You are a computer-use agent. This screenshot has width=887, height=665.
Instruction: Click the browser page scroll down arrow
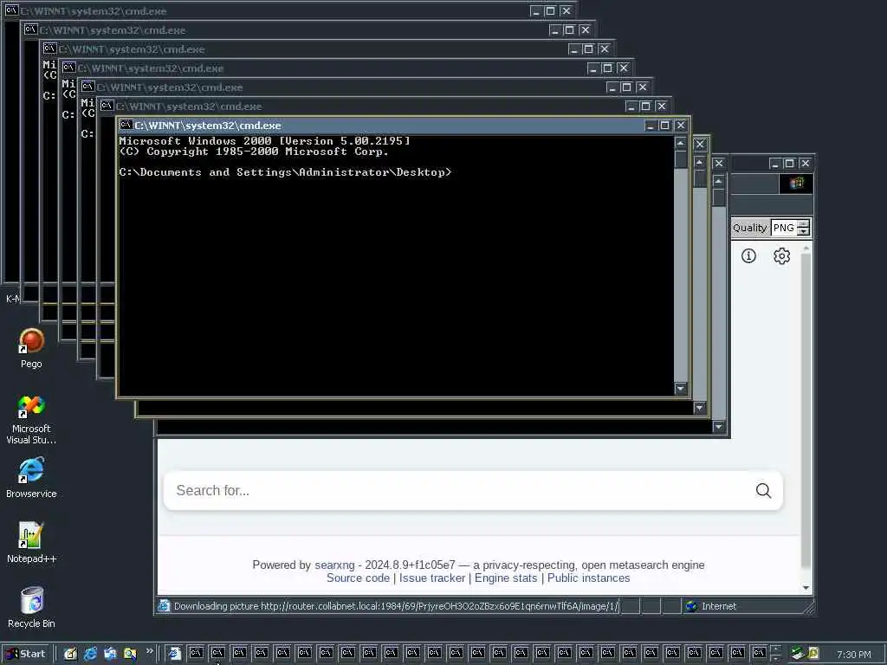tap(806, 588)
